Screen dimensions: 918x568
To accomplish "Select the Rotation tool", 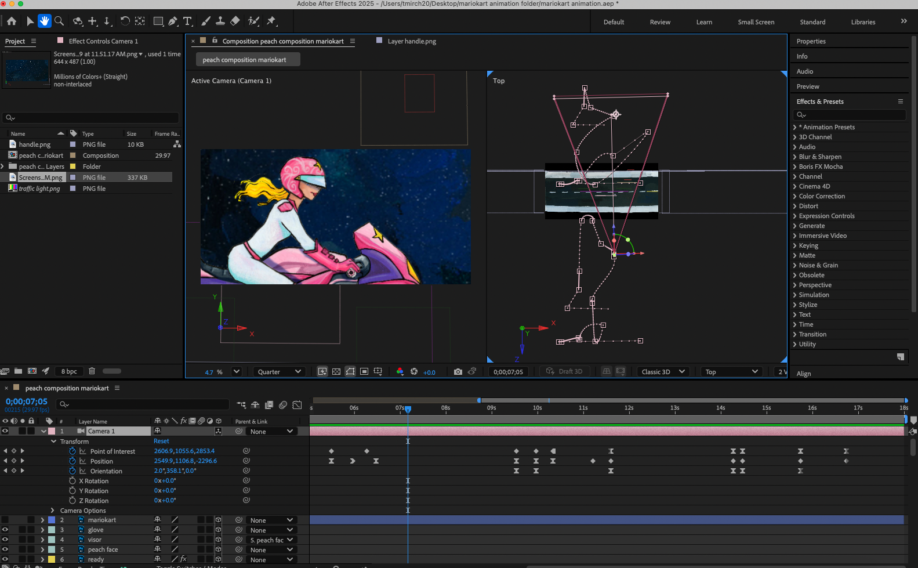I will 125,21.
